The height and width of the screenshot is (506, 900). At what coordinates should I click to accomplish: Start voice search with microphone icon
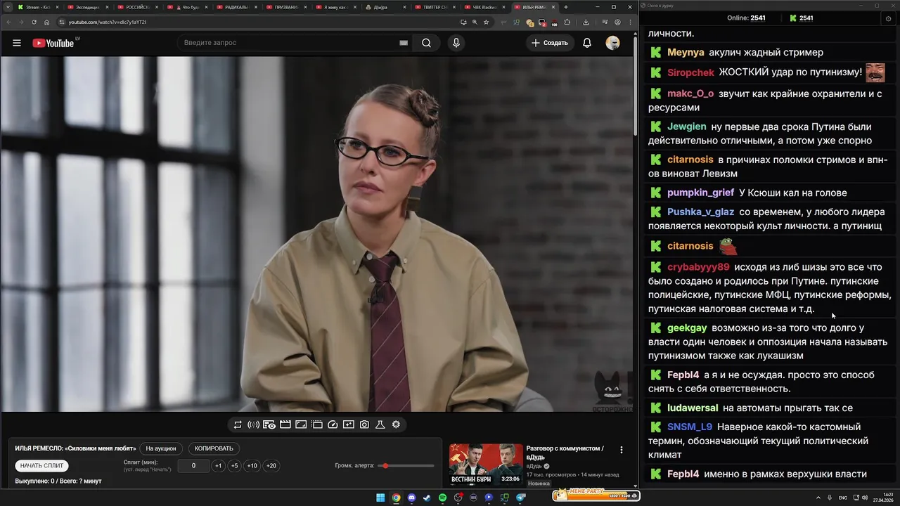pos(456,43)
